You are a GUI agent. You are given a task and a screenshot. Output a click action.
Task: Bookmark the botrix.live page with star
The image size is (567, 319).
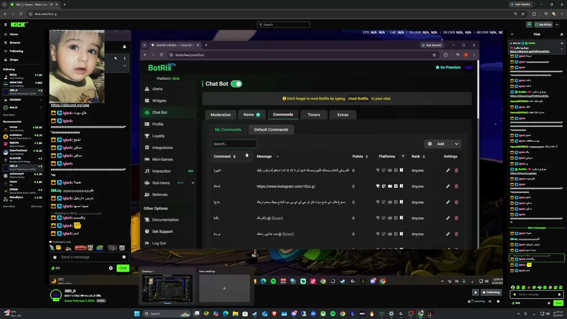(x=434, y=55)
